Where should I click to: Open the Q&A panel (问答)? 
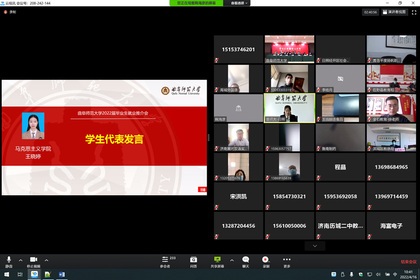pyautogui.click(x=193, y=261)
